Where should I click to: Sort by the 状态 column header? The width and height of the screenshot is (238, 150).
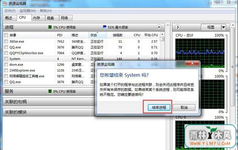point(98,35)
